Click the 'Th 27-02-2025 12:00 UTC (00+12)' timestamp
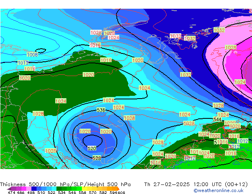252x194 pixels. pyautogui.click(x=196, y=184)
